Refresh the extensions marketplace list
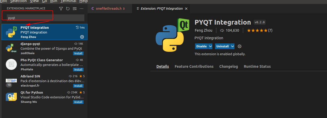327x118 pixels. tap(68, 9)
